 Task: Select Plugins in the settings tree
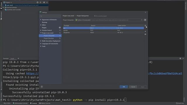click(44, 28)
